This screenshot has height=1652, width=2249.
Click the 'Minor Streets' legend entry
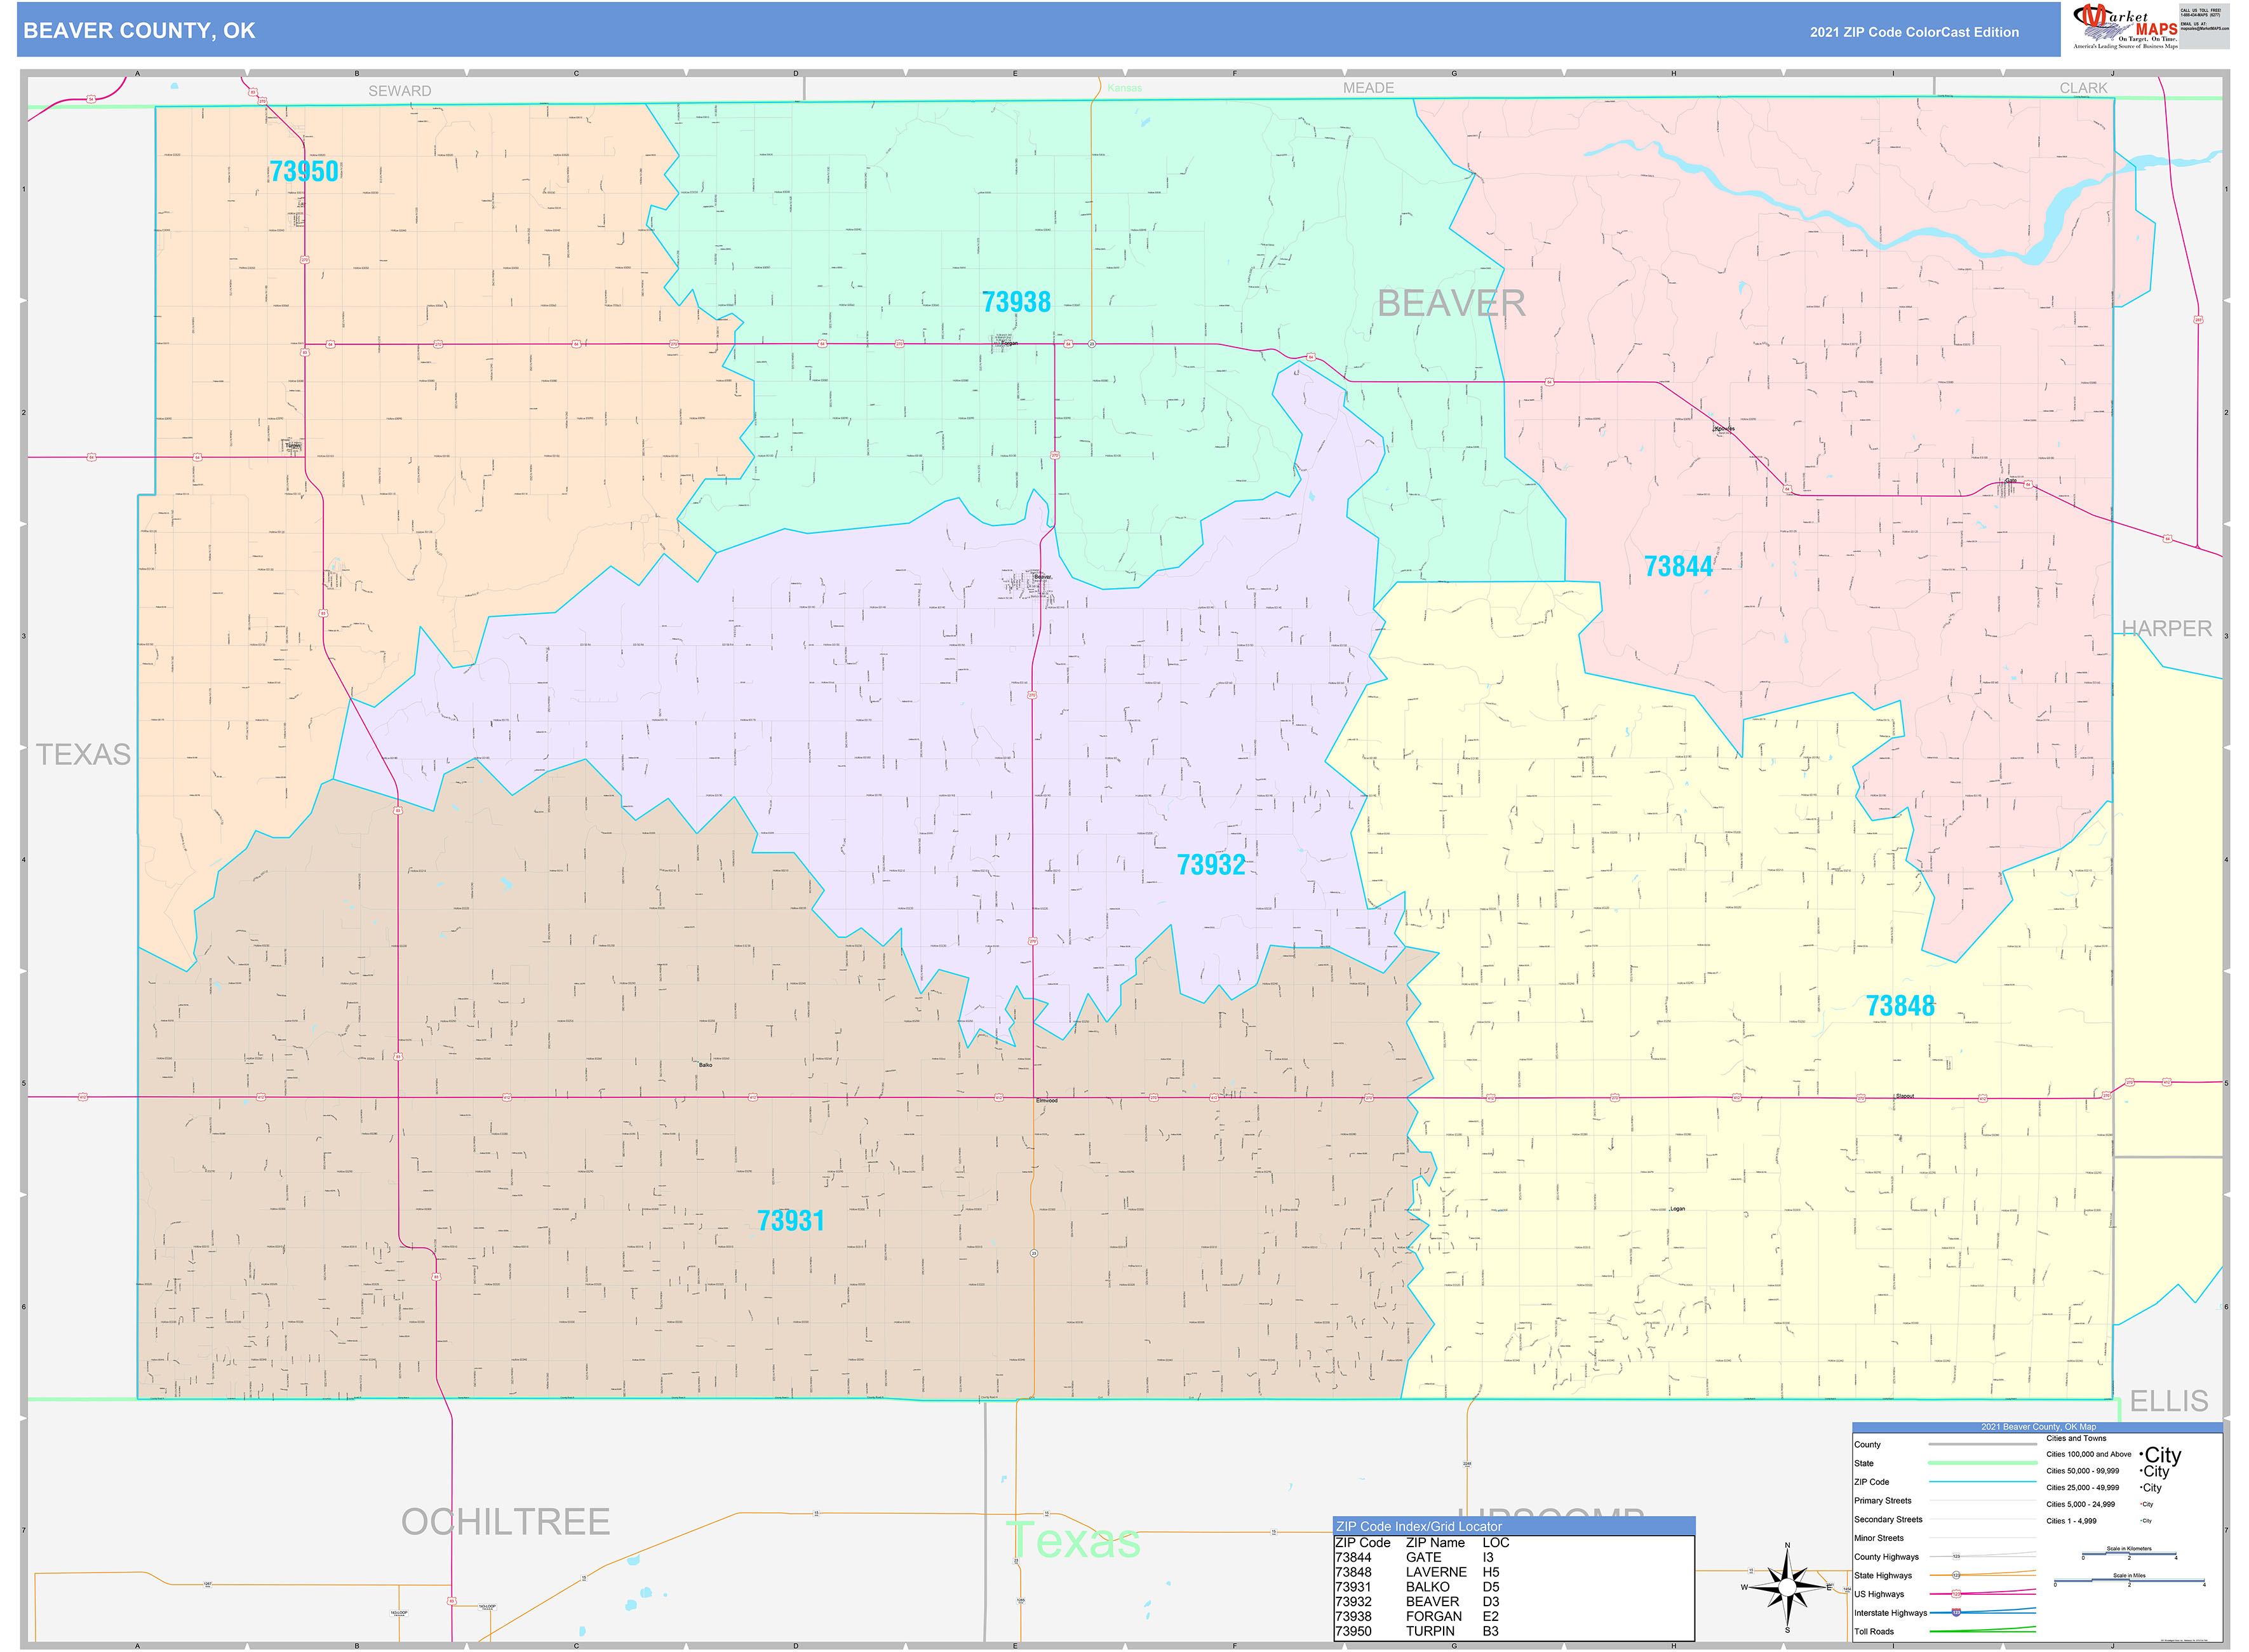tap(1878, 1538)
